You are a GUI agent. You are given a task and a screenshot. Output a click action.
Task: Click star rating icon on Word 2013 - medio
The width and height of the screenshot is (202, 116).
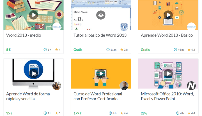pos(56,50)
